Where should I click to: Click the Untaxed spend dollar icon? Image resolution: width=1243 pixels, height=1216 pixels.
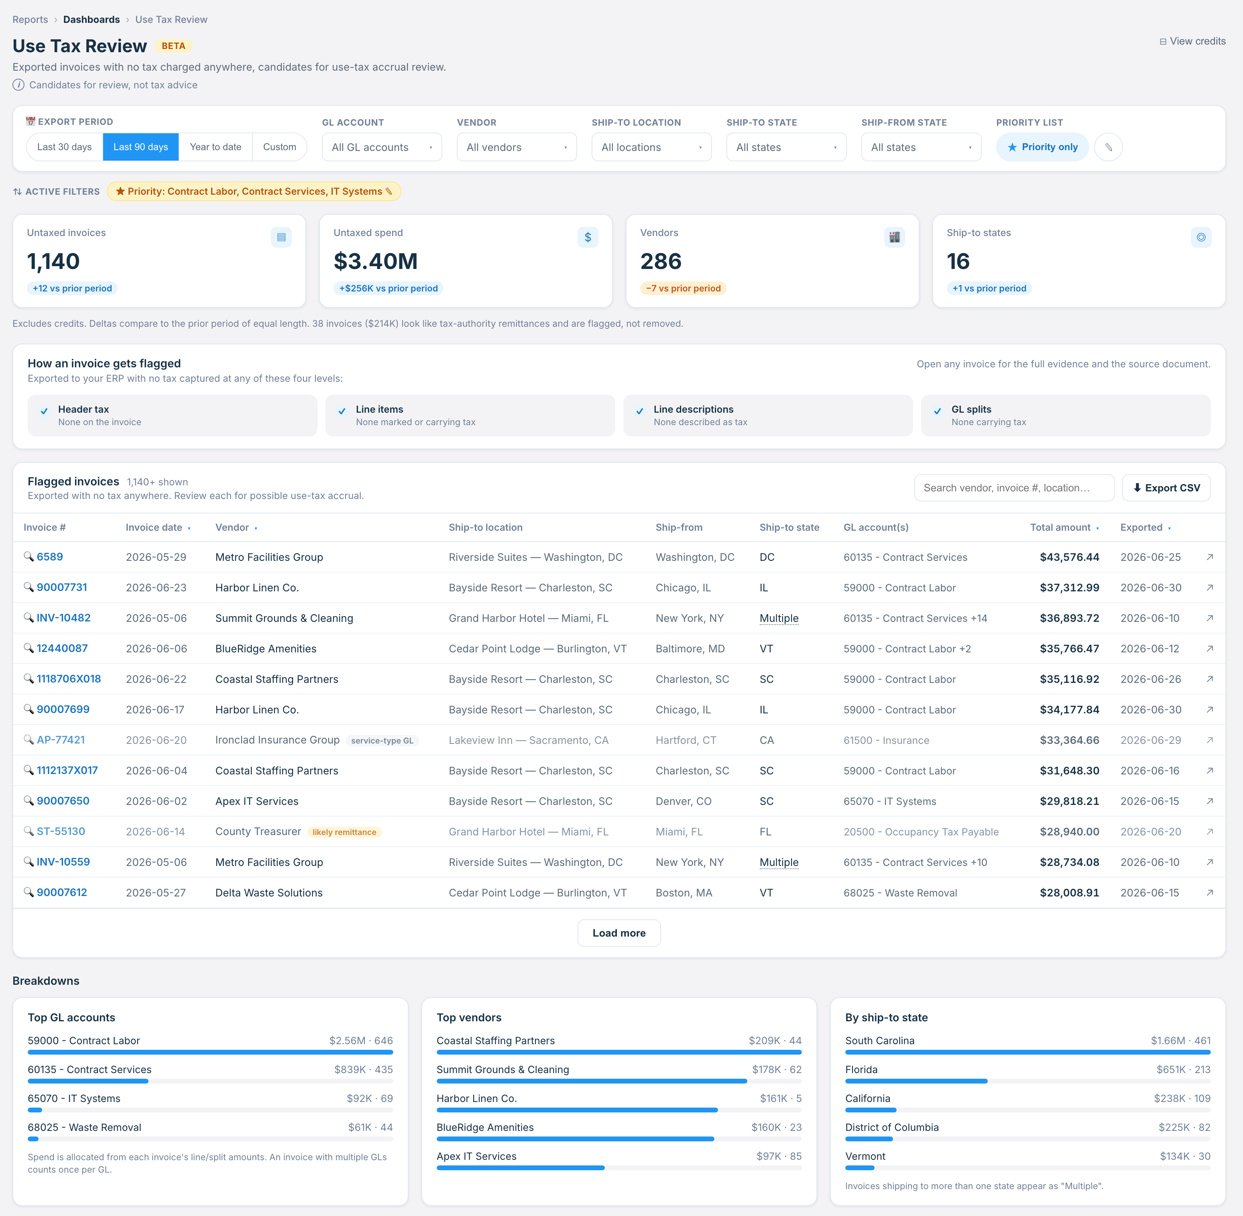click(x=587, y=237)
